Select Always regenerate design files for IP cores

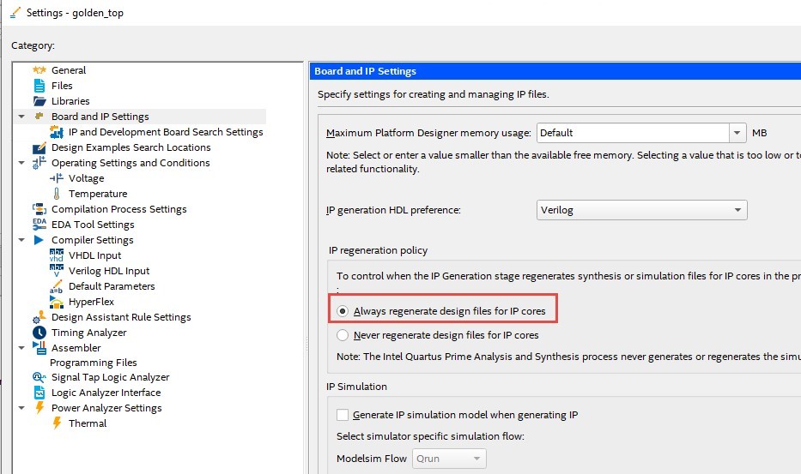[x=343, y=310]
